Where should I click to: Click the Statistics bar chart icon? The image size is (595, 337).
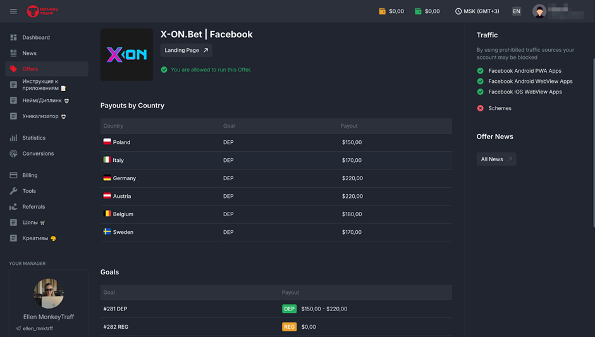[x=13, y=138]
